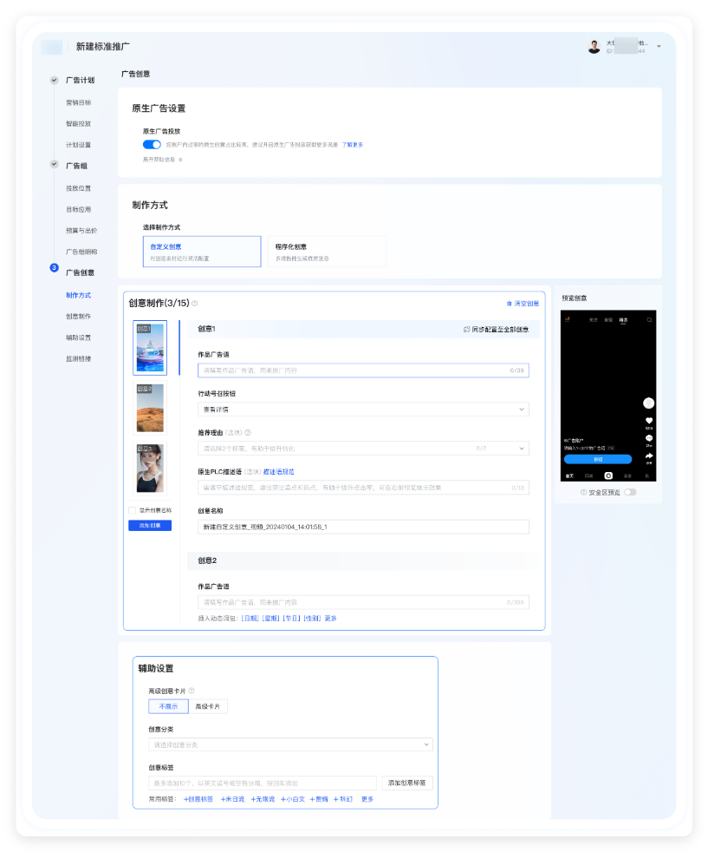Check the 显示创意名称 checkbox
This screenshot has height=852, width=708.
132,510
